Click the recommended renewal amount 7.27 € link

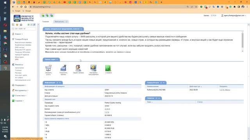(x=107, y=112)
